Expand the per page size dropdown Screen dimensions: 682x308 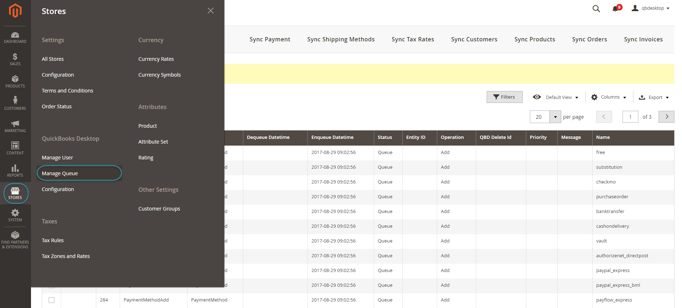(555, 117)
